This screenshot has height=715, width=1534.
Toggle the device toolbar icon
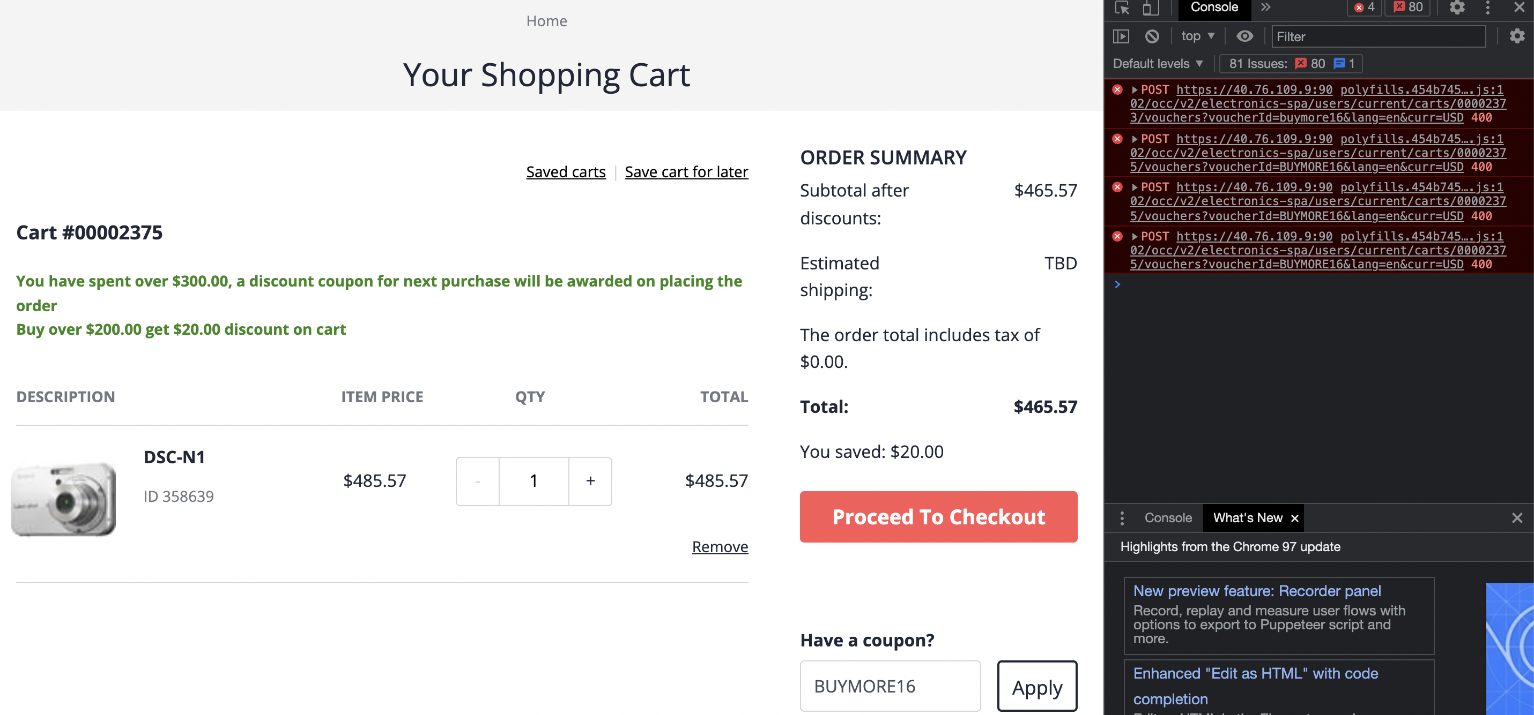(1151, 9)
